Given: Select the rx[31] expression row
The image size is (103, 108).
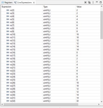Looking at the screenshot, I should 51,98.
